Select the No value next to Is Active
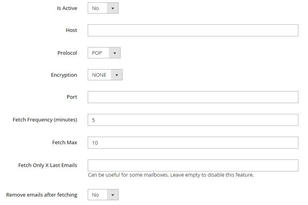The width and height of the screenshot is (308, 205). click(x=95, y=8)
